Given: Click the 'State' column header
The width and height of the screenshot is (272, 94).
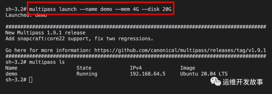Looking at the screenshot, I should coord(84,68).
